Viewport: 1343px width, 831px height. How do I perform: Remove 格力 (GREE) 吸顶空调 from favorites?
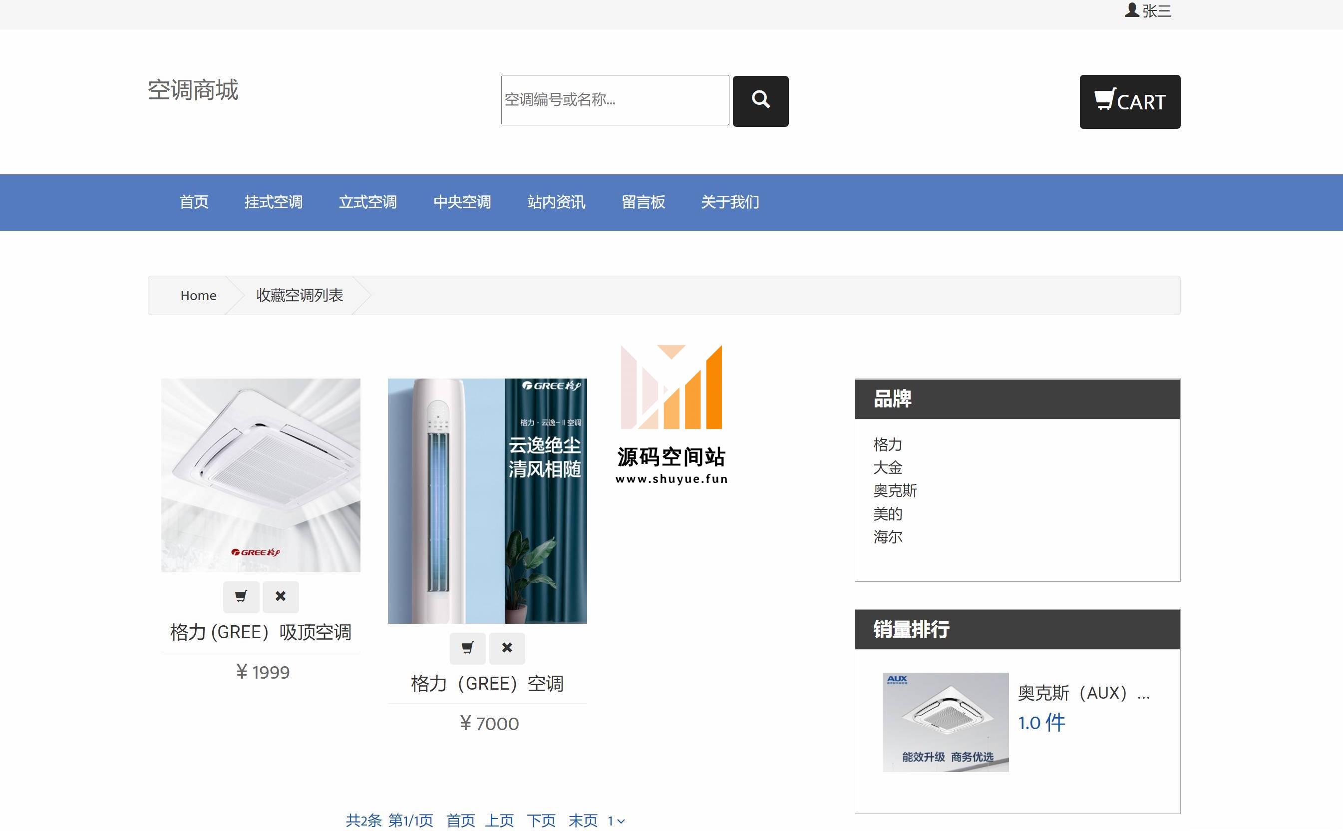[281, 597]
